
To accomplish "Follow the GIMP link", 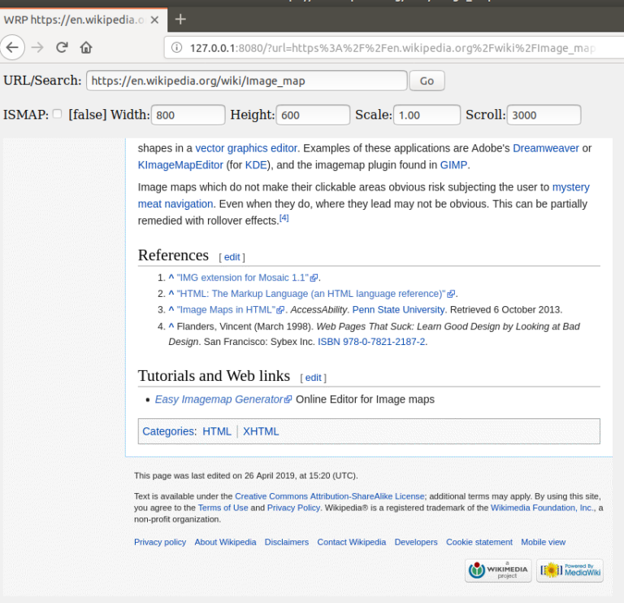I will (453, 165).
